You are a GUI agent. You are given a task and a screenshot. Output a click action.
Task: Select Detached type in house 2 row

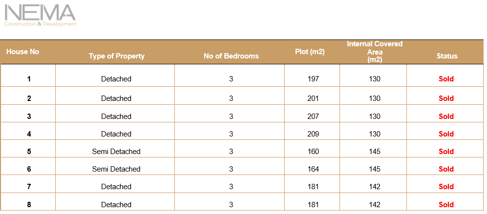pyautogui.click(x=116, y=98)
